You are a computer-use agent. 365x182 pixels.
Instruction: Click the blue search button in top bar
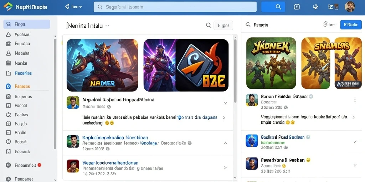pos(273,7)
